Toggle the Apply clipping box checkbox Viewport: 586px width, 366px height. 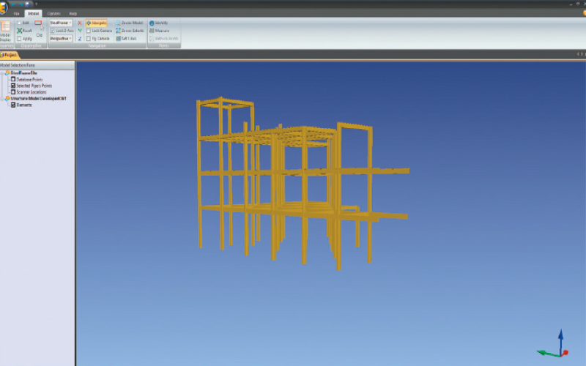[19, 39]
